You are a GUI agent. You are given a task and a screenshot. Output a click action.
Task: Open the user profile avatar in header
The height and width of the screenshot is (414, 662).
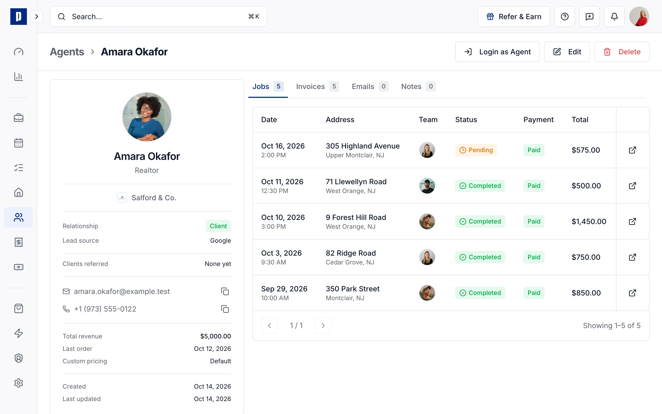639,17
